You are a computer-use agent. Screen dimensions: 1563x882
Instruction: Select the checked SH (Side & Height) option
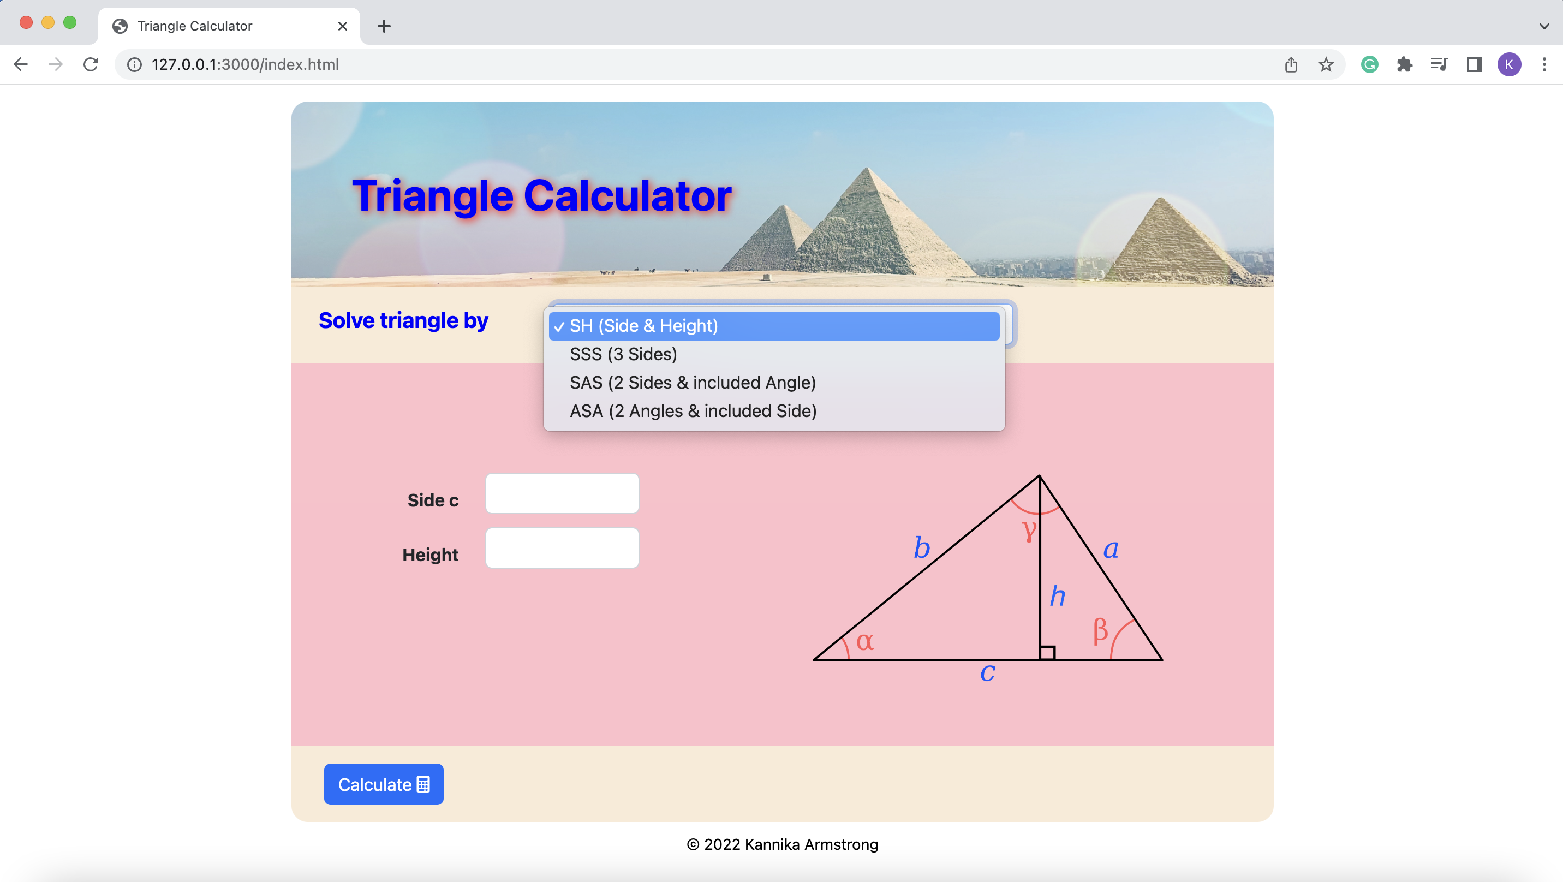644,326
